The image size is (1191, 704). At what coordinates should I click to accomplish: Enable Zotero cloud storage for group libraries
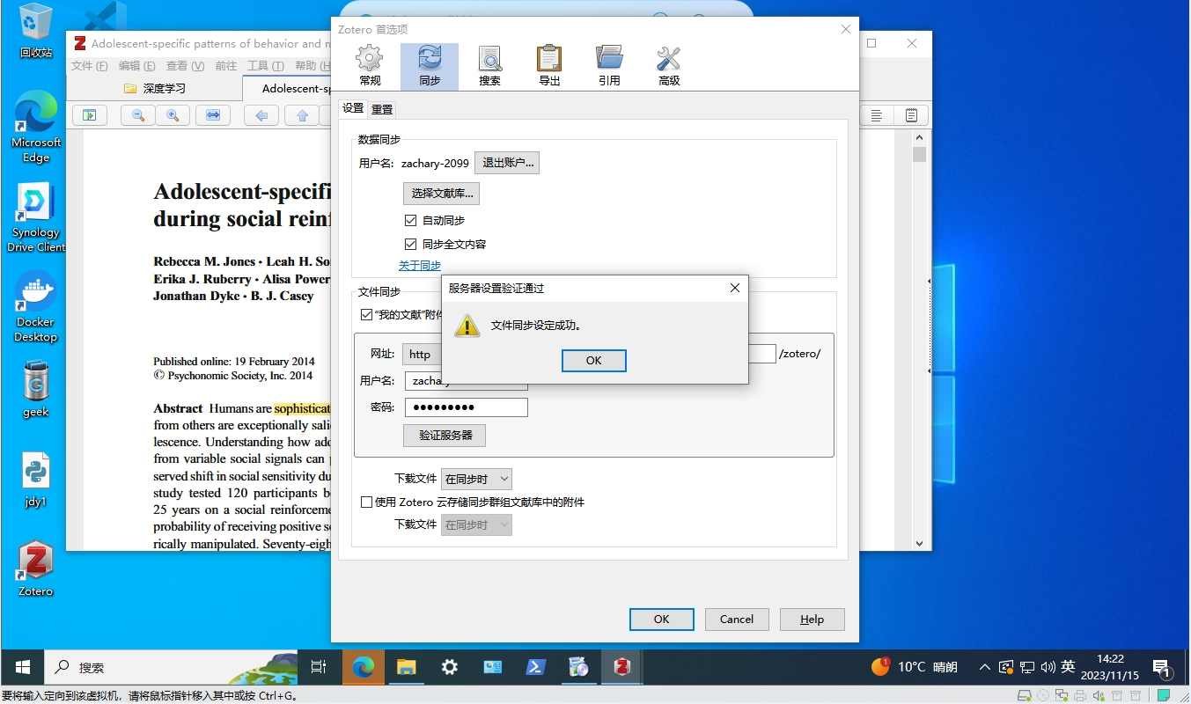(367, 502)
